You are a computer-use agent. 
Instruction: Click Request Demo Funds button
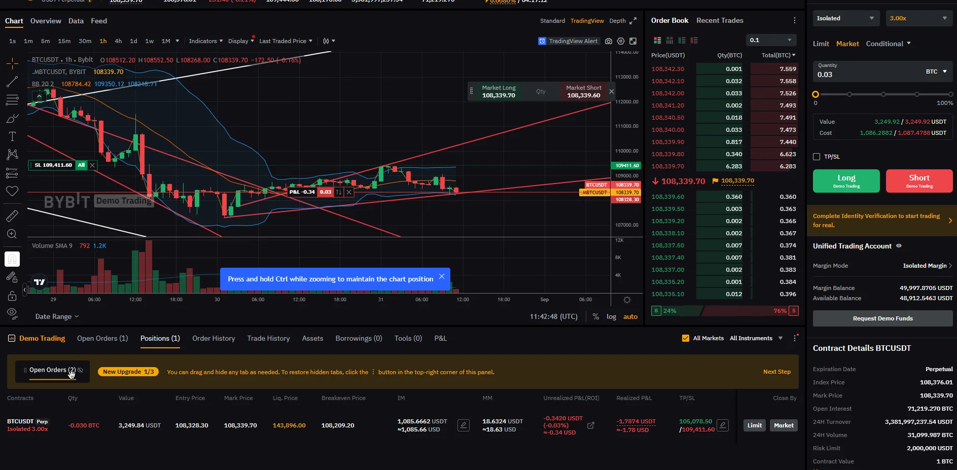coord(883,318)
